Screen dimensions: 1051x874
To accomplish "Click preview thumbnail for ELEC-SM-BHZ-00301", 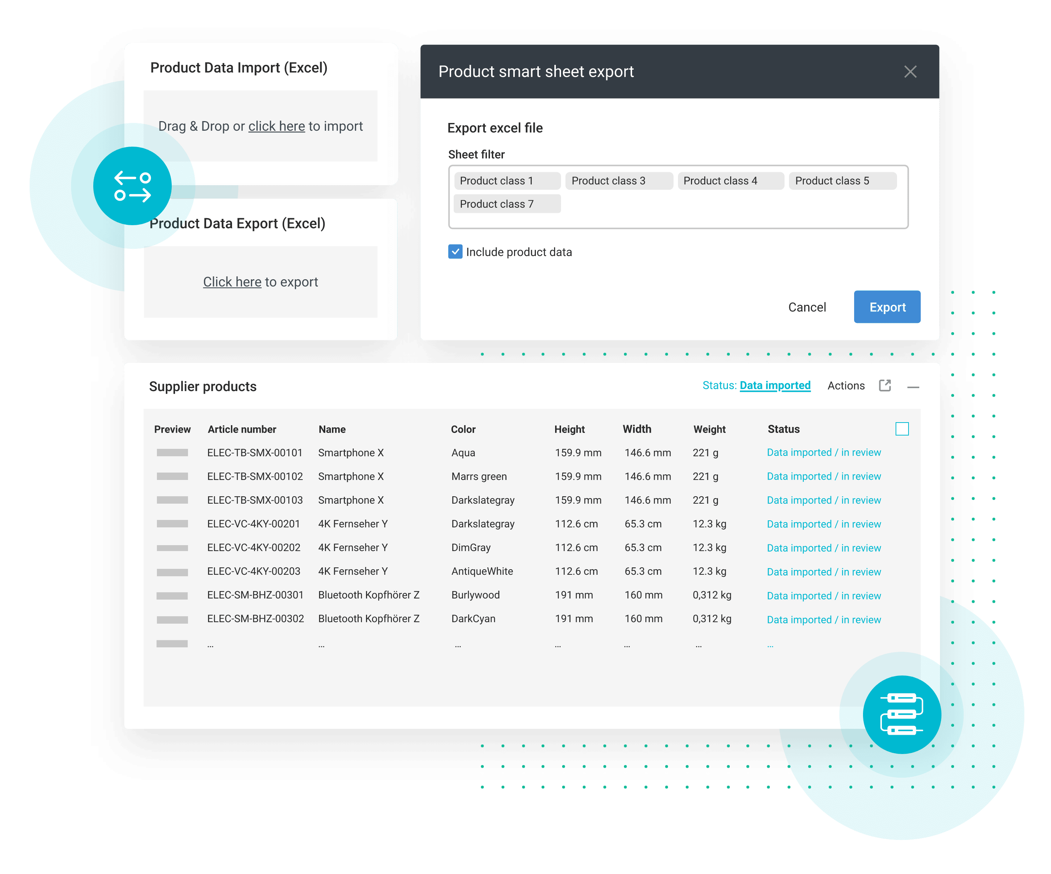I will [x=172, y=595].
